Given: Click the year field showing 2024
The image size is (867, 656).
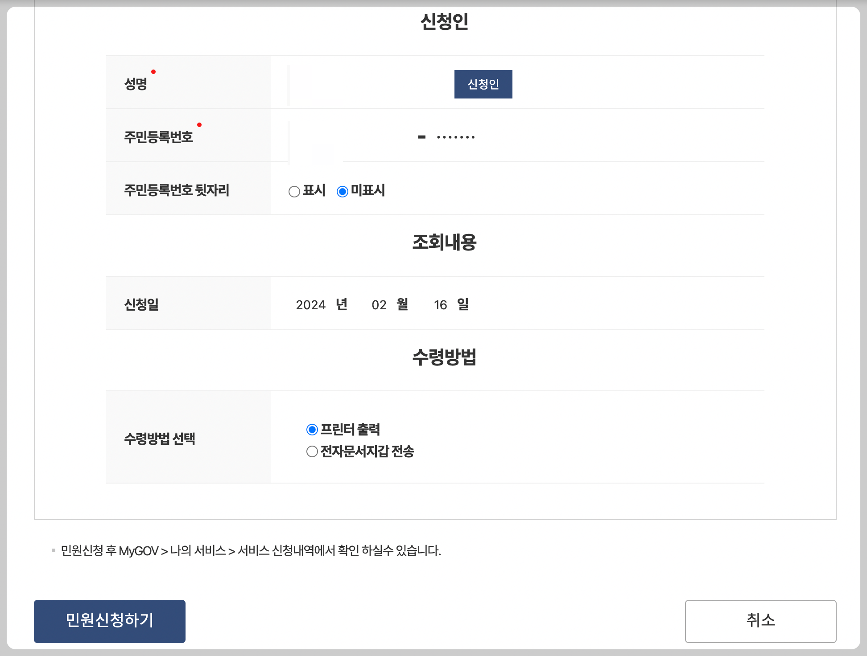Looking at the screenshot, I should tap(311, 305).
